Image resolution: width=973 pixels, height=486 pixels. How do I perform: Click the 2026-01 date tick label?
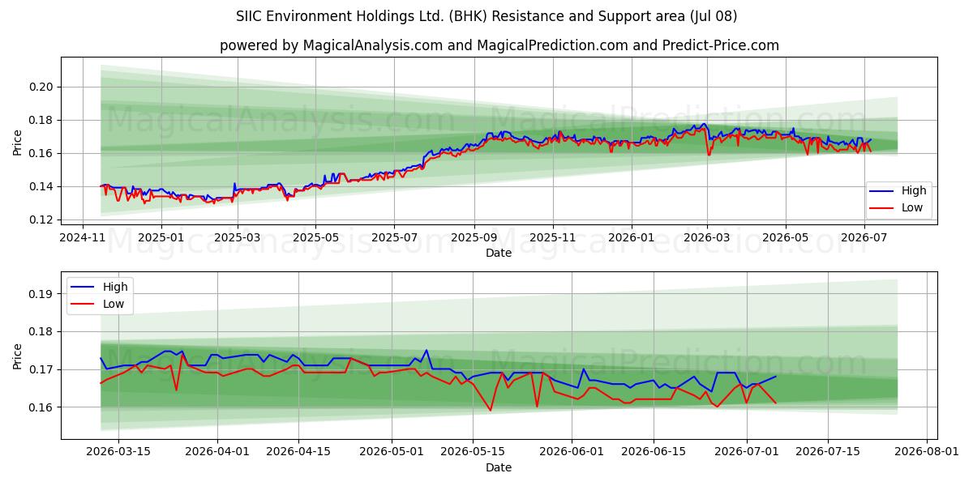[631, 238]
